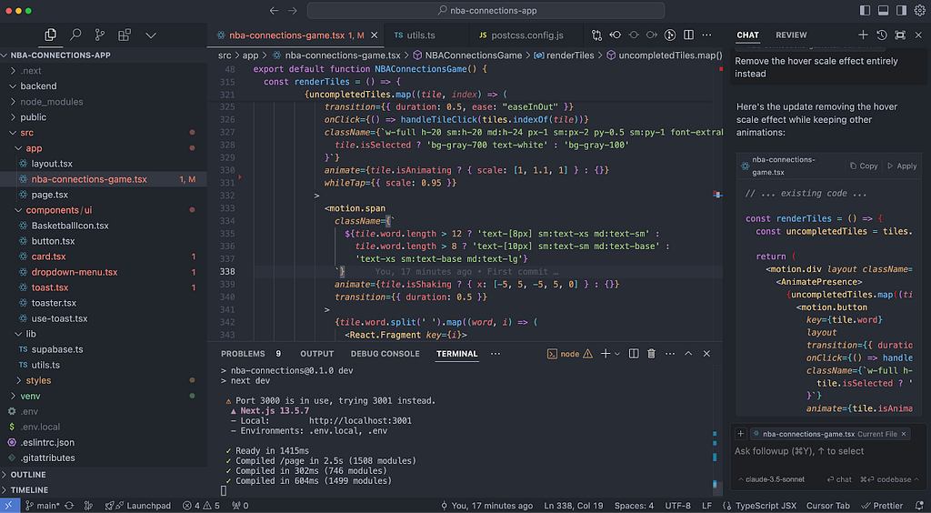The image size is (931, 513).
Task: Send with the codebase button
Action: pyautogui.click(x=889, y=479)
